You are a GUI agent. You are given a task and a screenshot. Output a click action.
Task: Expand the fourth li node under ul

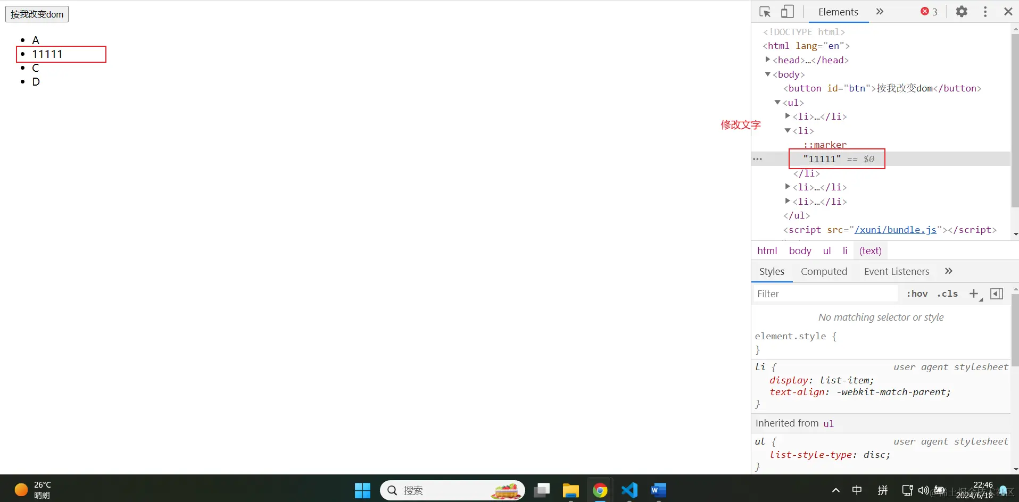click(788, 201)
